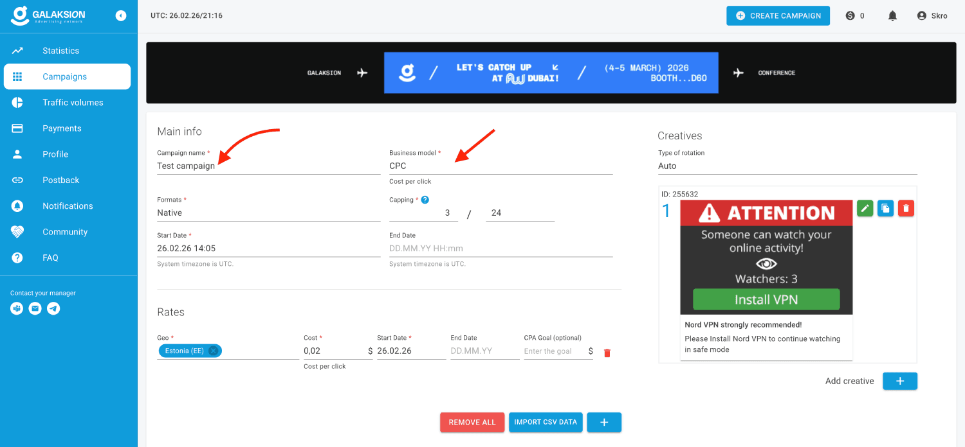The width and height of the screenshot is (965, 447).
Task: Click the Postback link icon
Action: [17, 180]
